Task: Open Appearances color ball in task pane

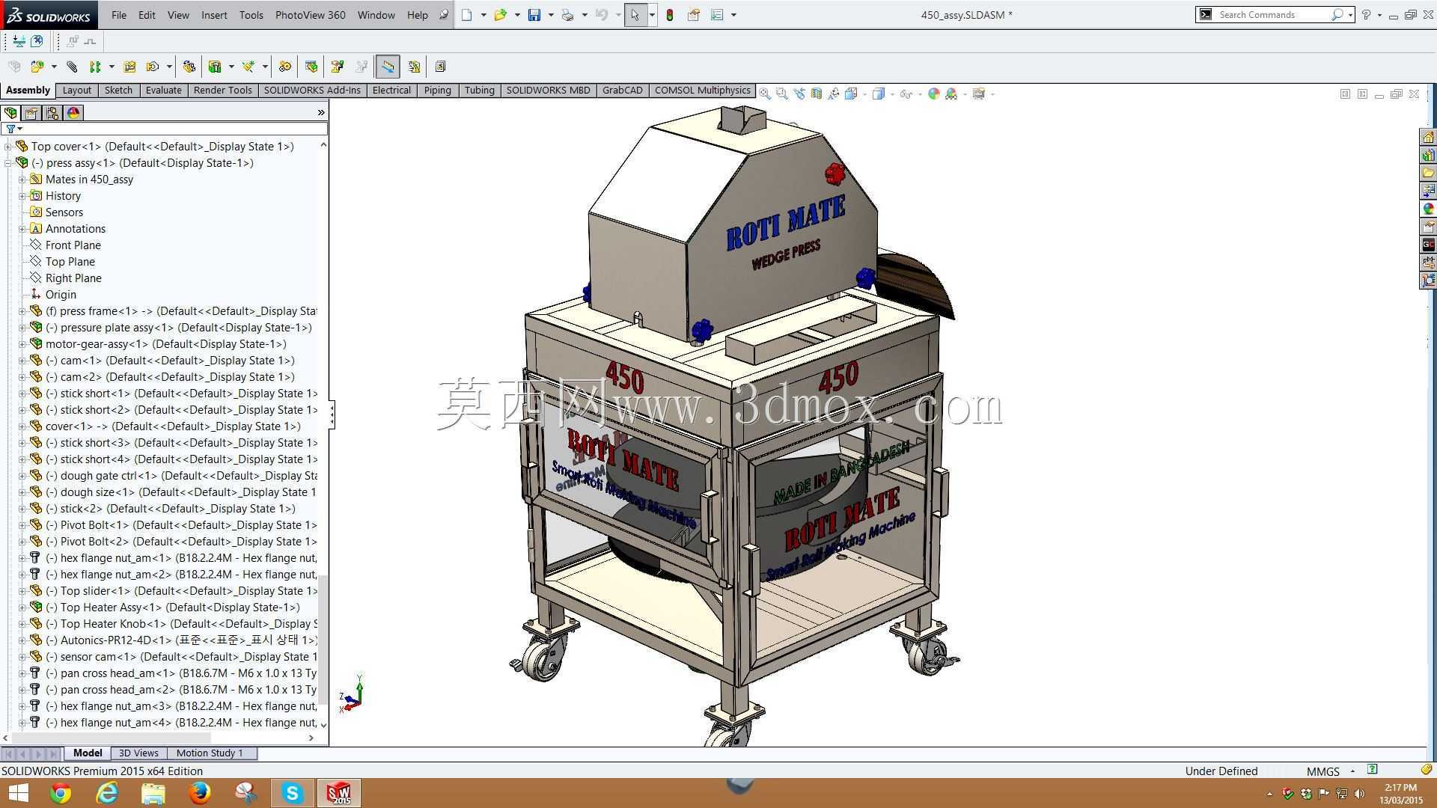Action: (1428, 209)
